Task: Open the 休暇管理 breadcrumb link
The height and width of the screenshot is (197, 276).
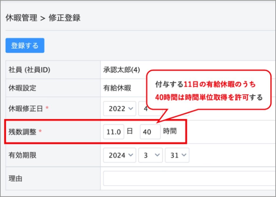Action: click(x=21, y=18)
